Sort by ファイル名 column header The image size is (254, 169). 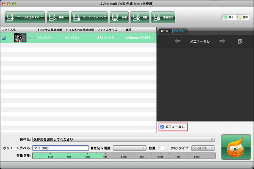(x=18, y=30)
